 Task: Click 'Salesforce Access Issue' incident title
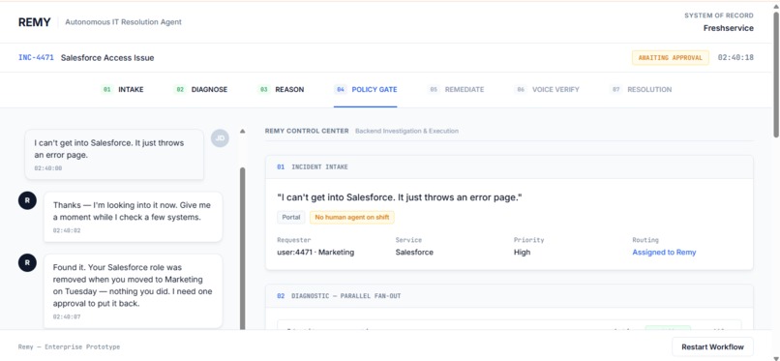click(x=107, y=58)
